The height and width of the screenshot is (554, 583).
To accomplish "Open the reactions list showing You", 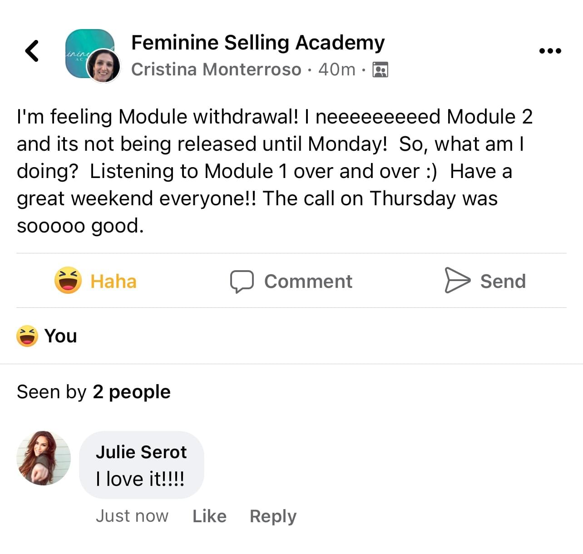I will click(60, 336).
